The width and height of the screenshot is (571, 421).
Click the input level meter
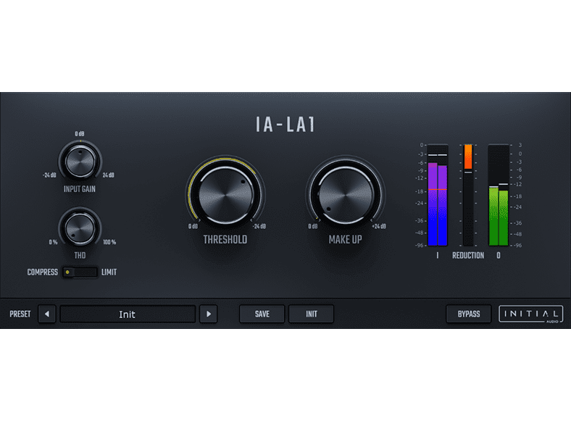click(438, 195)
